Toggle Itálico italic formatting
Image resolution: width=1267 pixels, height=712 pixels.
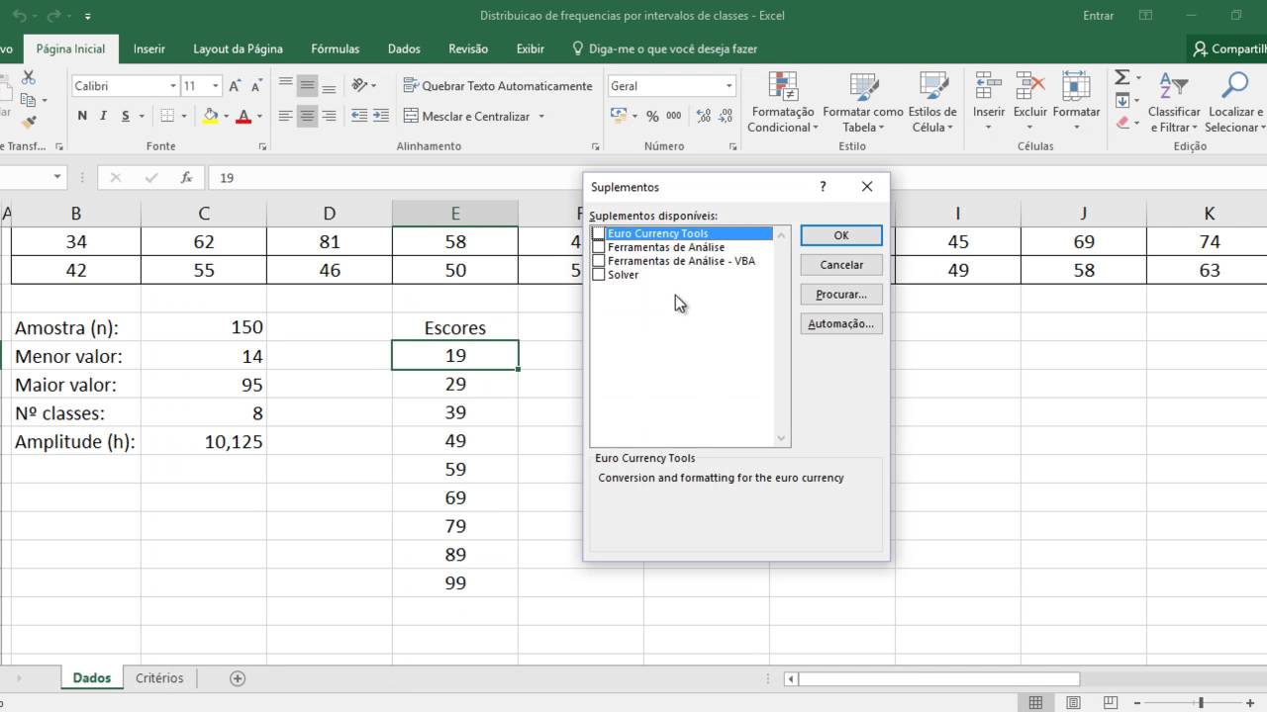click(x=104, y=116)
